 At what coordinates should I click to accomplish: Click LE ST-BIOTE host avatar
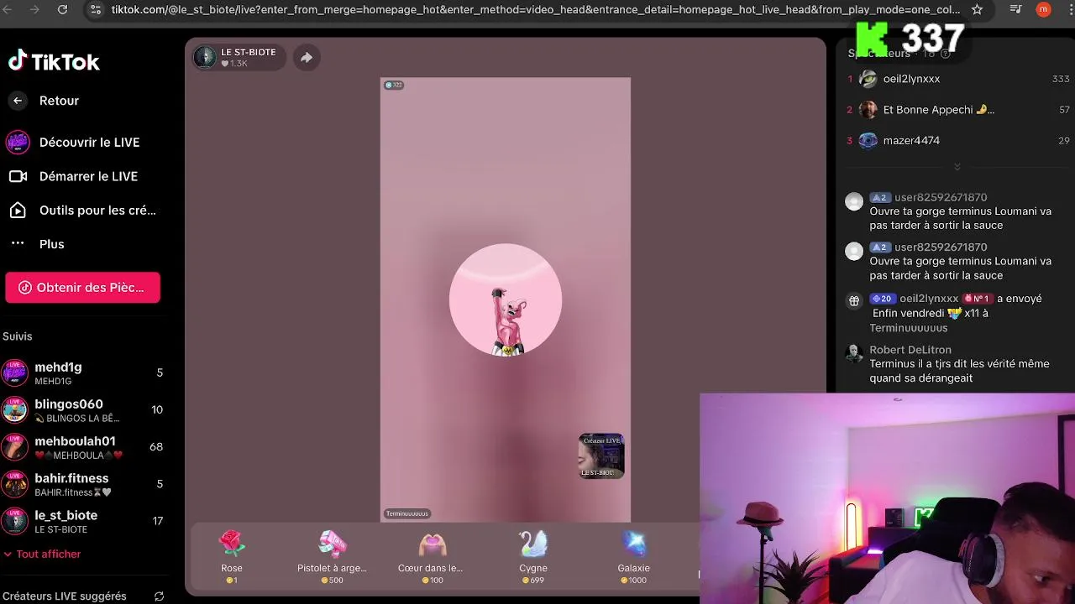pos(205,57)
